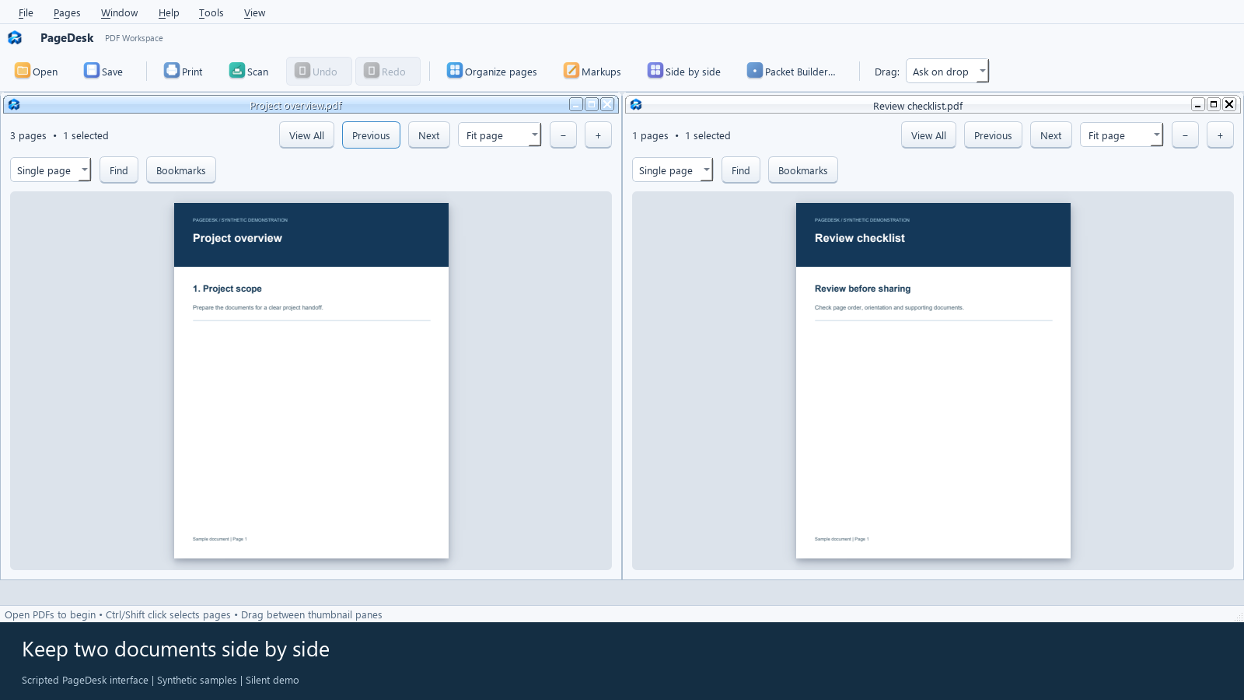
Task: Open the Pages menu
Action: pos(67,12)
